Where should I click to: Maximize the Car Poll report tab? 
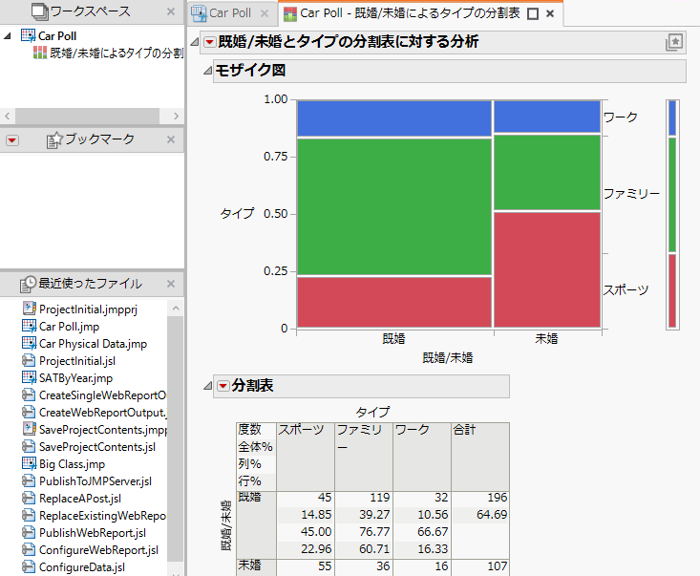pyautogui.click(x=533, y=13)
